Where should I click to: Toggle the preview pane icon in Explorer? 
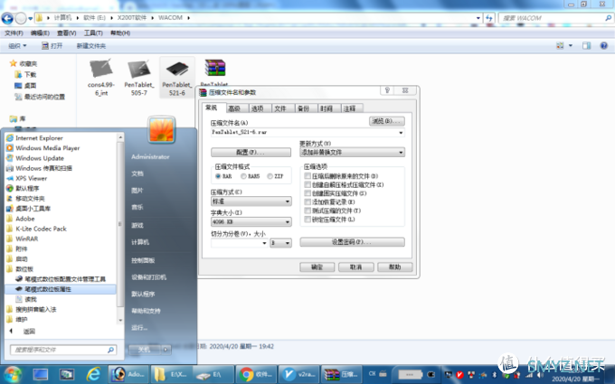point(586,46)
